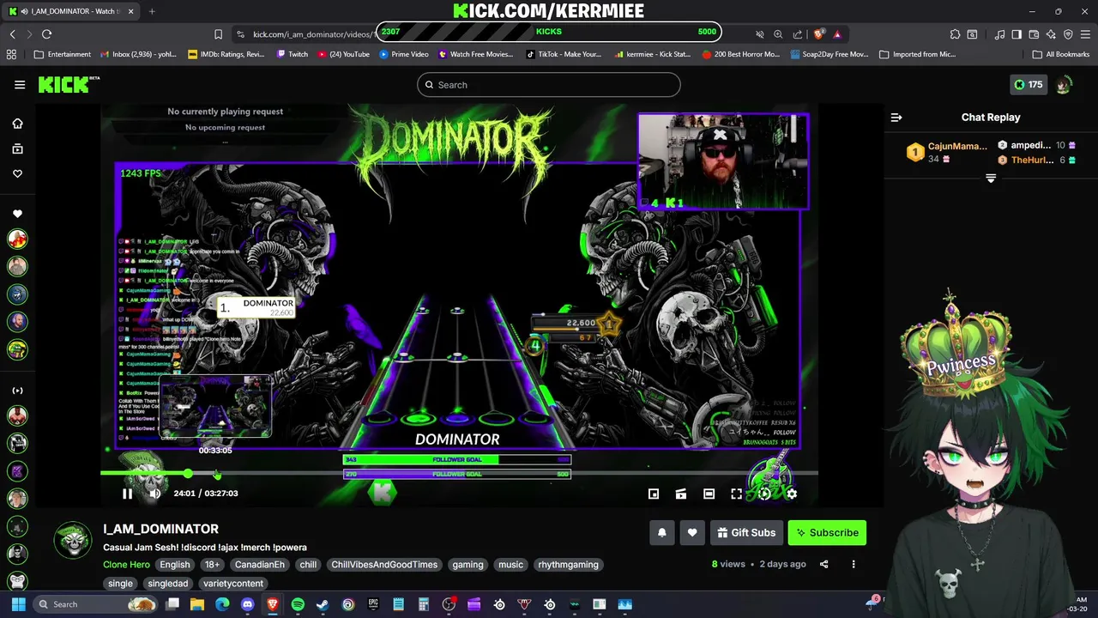
Task: Click TheHurl... gifter entry in leaderboard
Action: point(1036,160)
